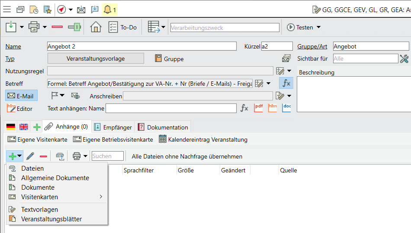Open the print dropdown arrow in top toolbar

[x=45, y=27]
